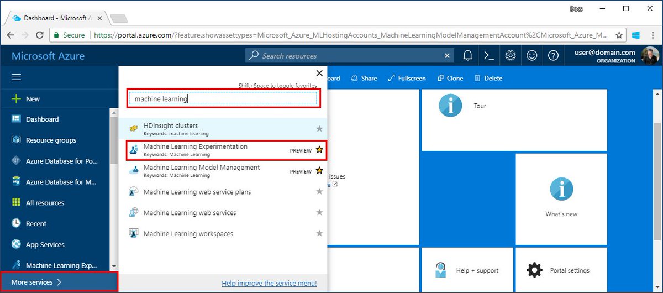This screenshot has width=663, height=293.
Task: Favorite Machine Learning workspaces star
Action: point(319,234)
